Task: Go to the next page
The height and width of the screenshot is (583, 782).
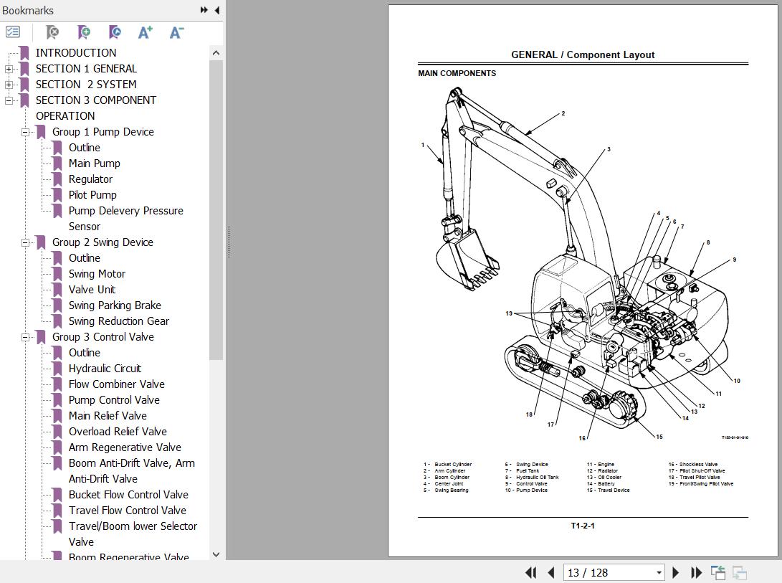Action: 676,572
